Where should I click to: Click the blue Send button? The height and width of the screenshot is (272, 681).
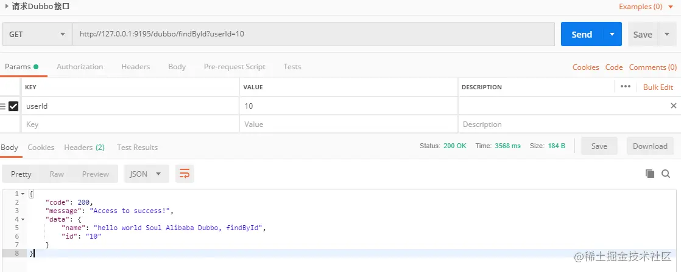[582, 35]
